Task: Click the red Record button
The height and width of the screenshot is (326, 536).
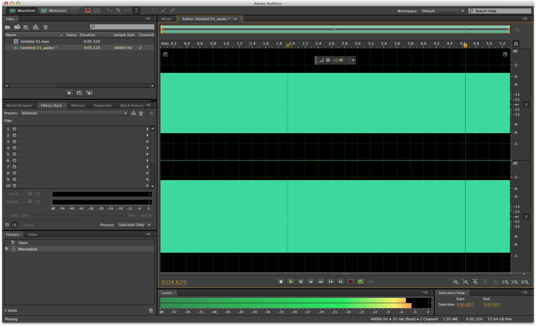Action: click(351, 282)
